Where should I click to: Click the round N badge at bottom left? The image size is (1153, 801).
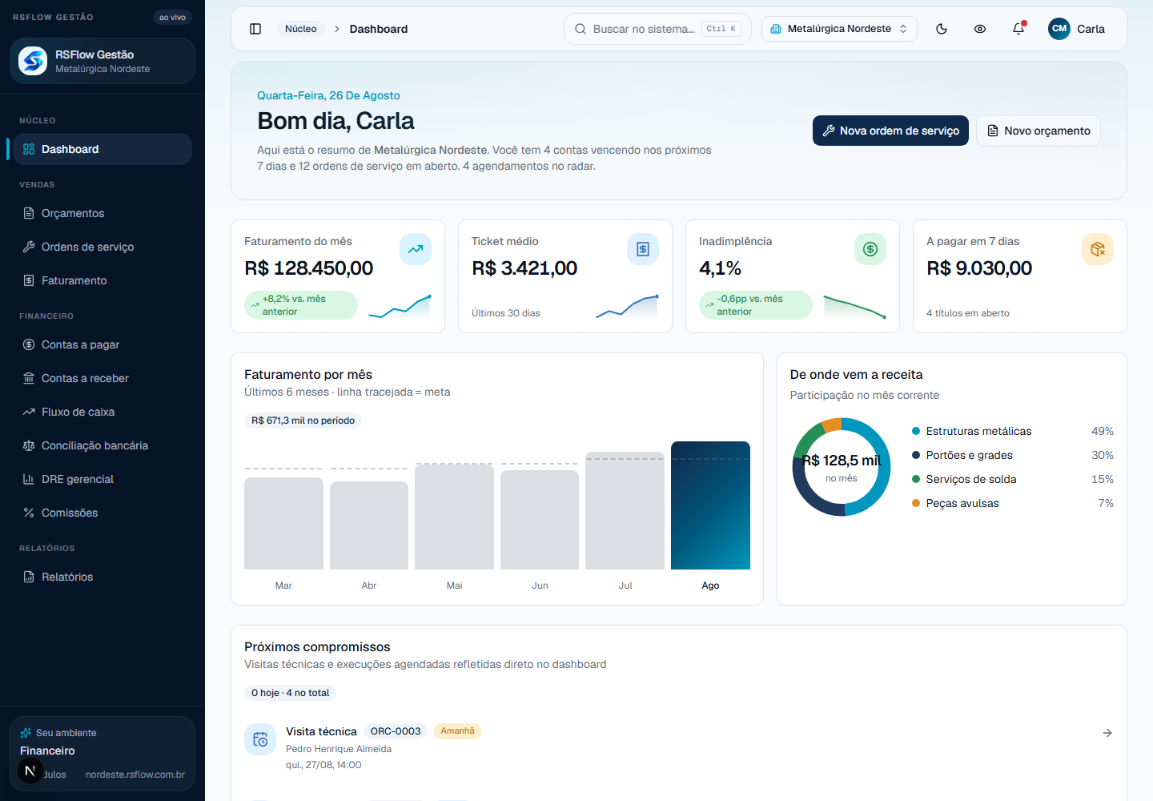30,771
